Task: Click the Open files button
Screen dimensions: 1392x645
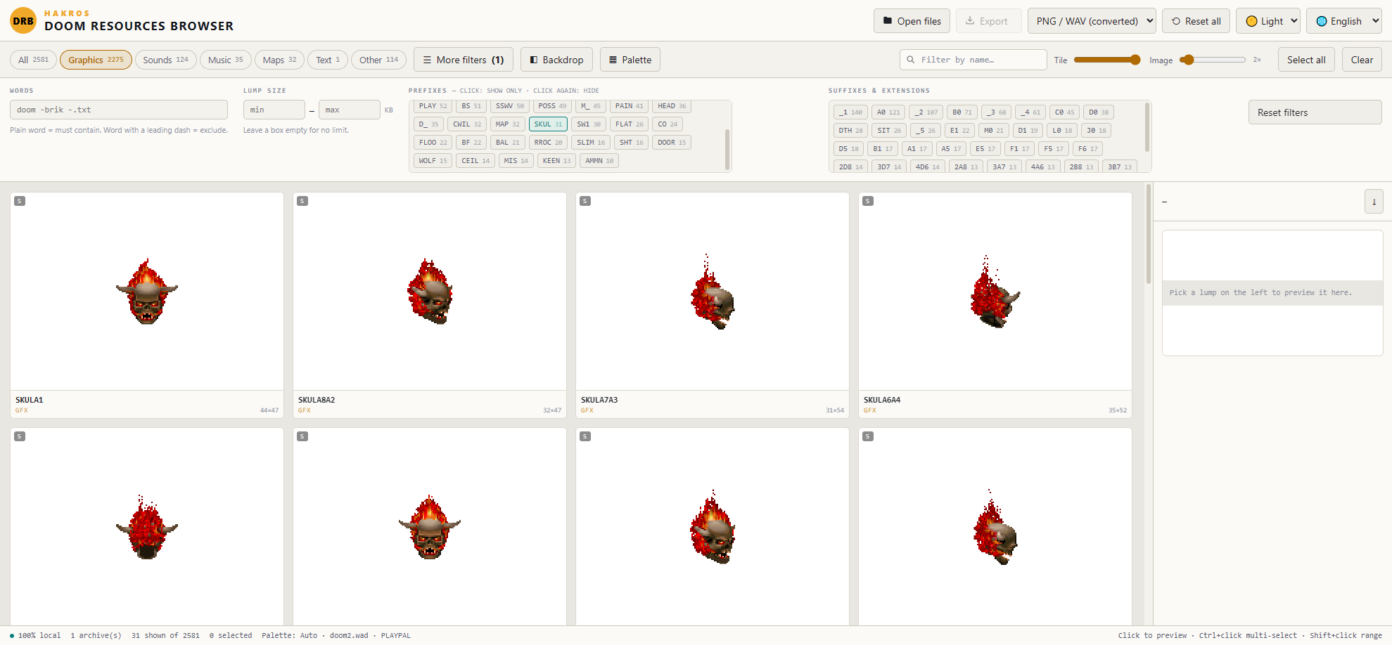Action: (x=912, y=21)
